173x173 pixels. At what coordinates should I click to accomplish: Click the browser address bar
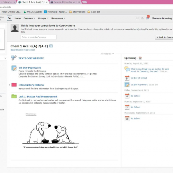tap(86, 7)
